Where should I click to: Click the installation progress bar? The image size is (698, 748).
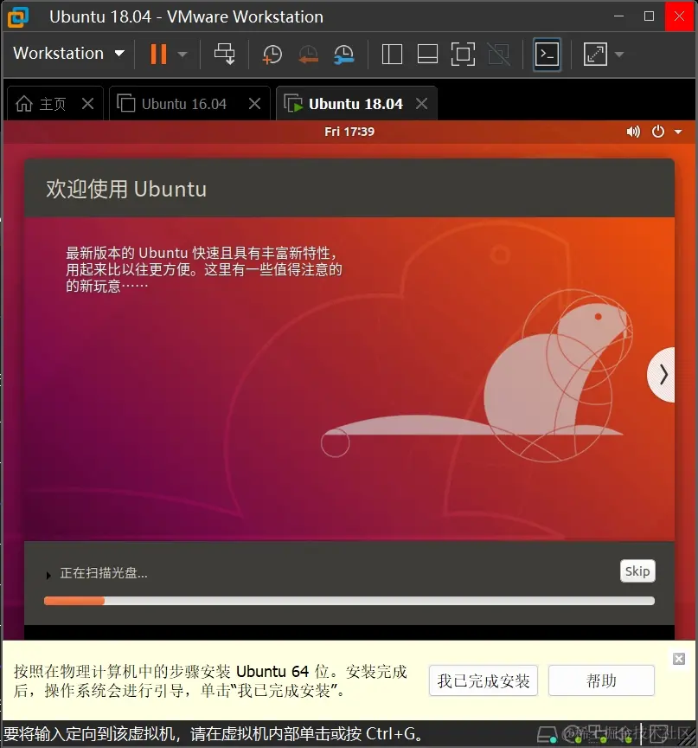point(349,601)
